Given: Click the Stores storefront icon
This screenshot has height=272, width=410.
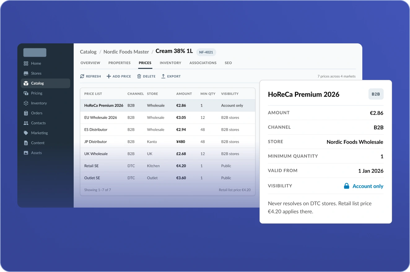Looking at the screenshot, I should coord(26,73).
